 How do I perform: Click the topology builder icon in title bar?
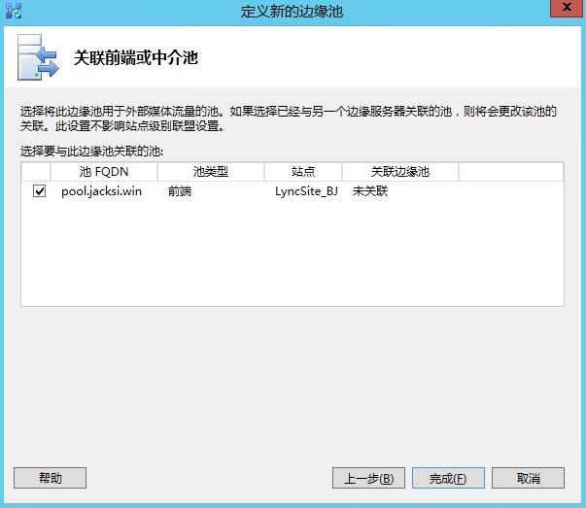tap(14, 11)
